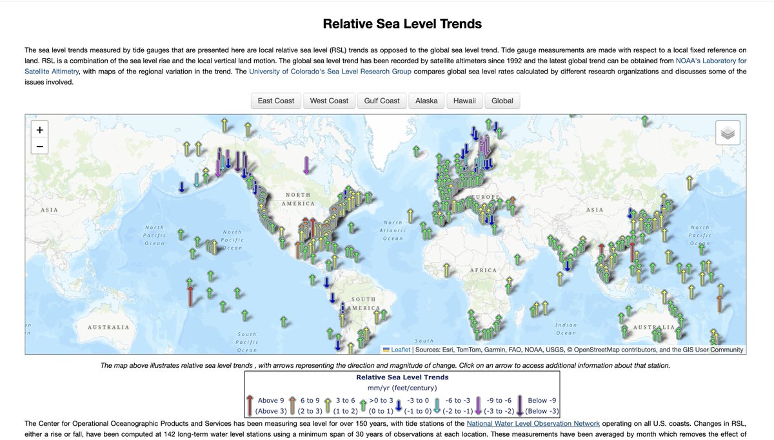774x440 pixels.
Task: Select the yellow arrow in mid North Atlantic
Action: click(410, 215)
